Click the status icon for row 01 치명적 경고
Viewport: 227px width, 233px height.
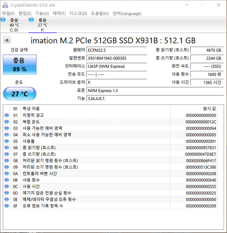click(7, 115)
